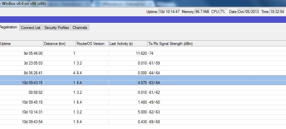Click the highlighted row 10d 09:43:15
Image resolution: width=286 pixels, height=129 pixels.
point(143,83)
